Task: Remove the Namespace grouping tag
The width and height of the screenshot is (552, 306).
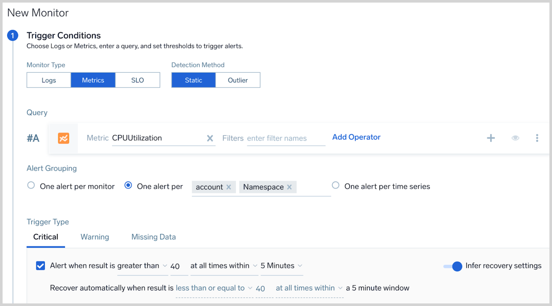Action: (x=289, y=187)
